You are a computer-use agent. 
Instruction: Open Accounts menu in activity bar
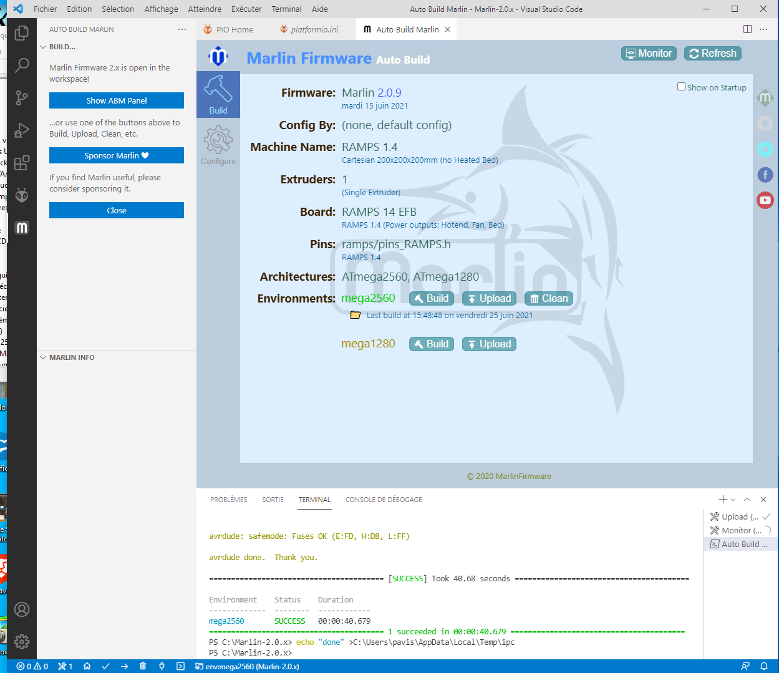point(22,609)
